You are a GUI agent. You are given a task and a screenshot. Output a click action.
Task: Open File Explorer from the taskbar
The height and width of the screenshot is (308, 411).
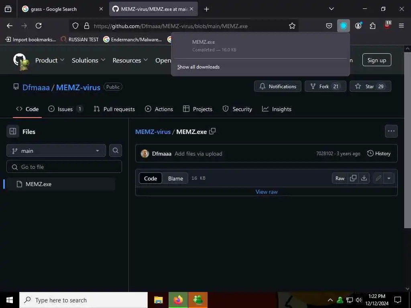click(158, 300)
